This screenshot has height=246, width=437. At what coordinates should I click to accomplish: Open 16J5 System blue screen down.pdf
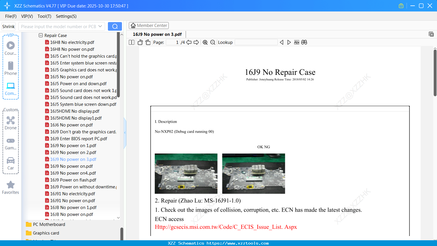click(x=83, y=104)
